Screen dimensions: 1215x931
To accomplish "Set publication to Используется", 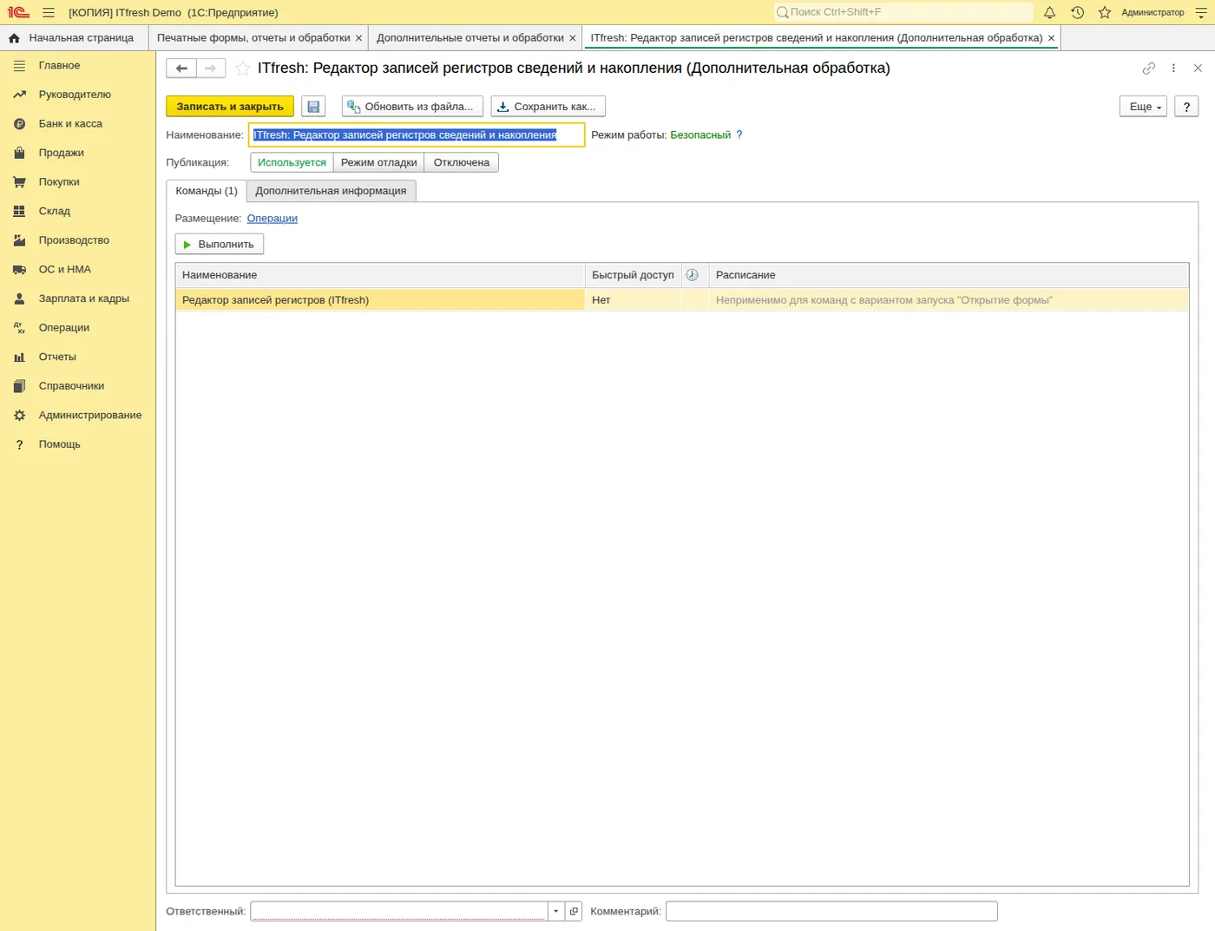I will 292,162.
